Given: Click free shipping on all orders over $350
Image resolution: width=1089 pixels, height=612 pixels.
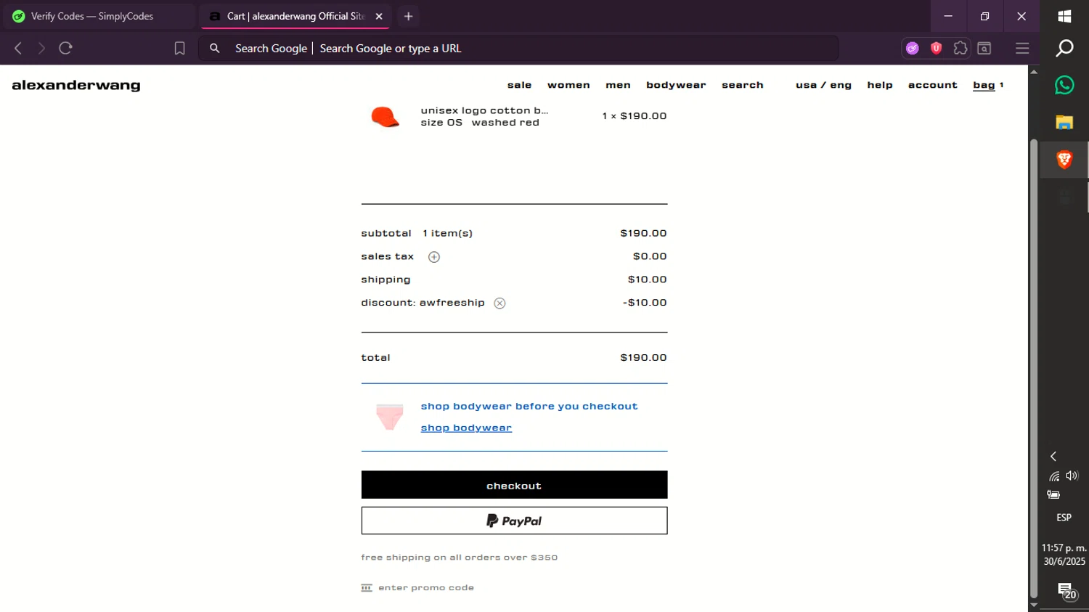Looking at the screenshot, I should tap(460, 558).
